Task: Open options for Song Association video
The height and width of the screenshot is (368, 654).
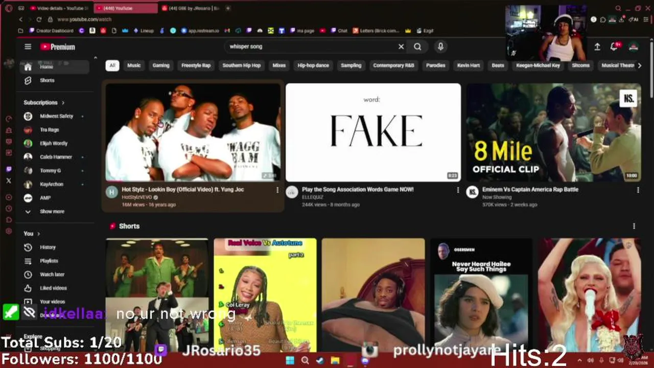Action: pos(458,190)
